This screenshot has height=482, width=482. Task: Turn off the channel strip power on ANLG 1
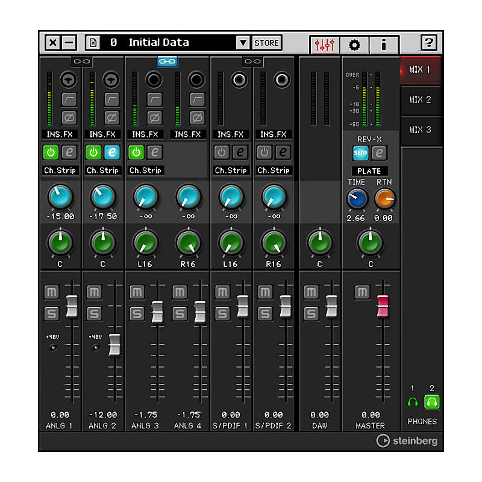click(x=51, y=152)
